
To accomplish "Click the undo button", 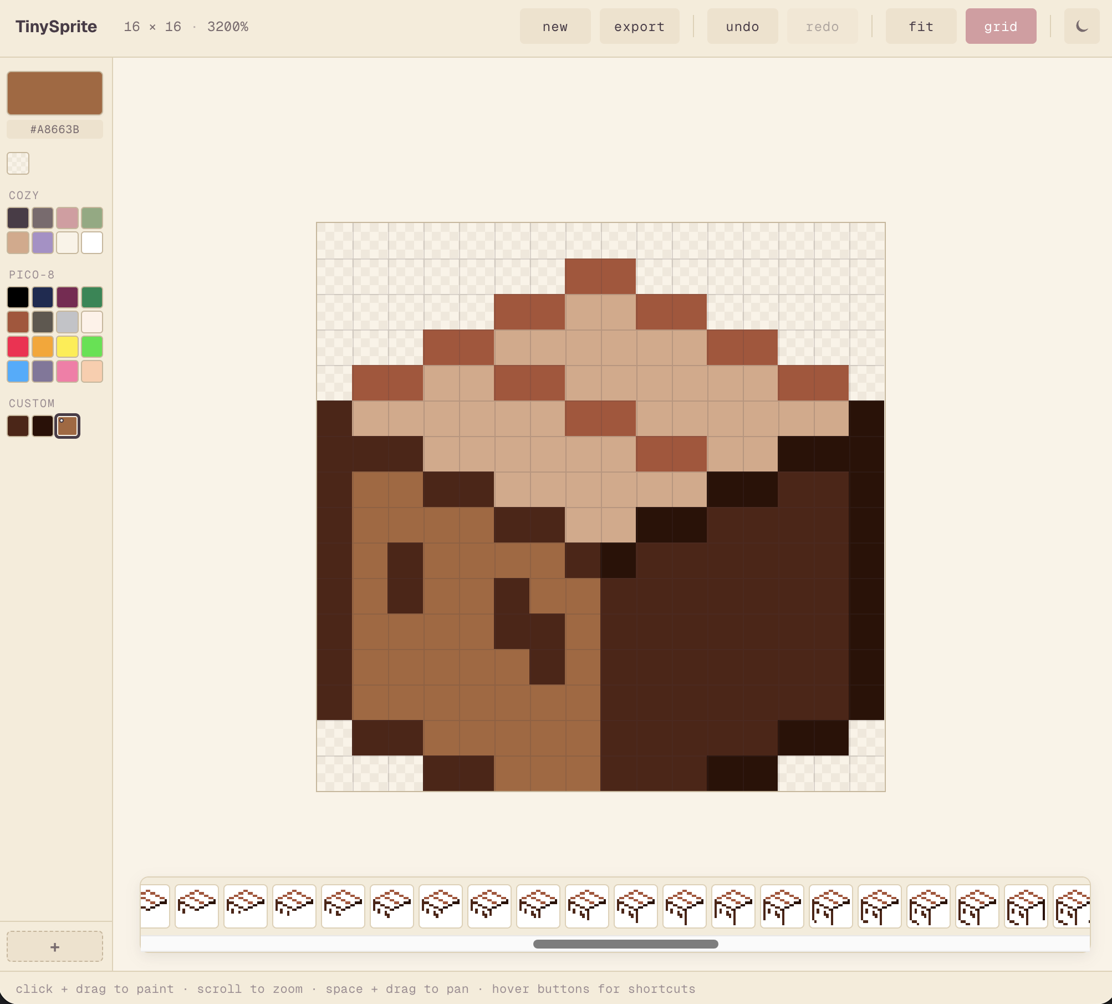I will tap(742, 26).
